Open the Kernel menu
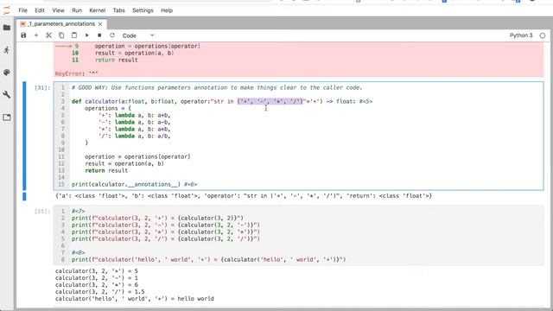 point(98,10)
